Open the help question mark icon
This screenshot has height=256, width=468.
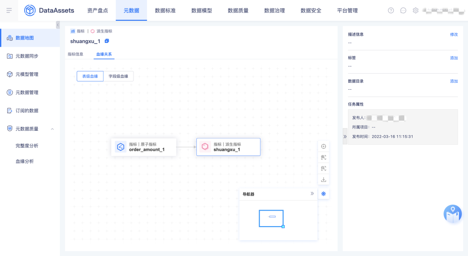(x=391, y=10)
